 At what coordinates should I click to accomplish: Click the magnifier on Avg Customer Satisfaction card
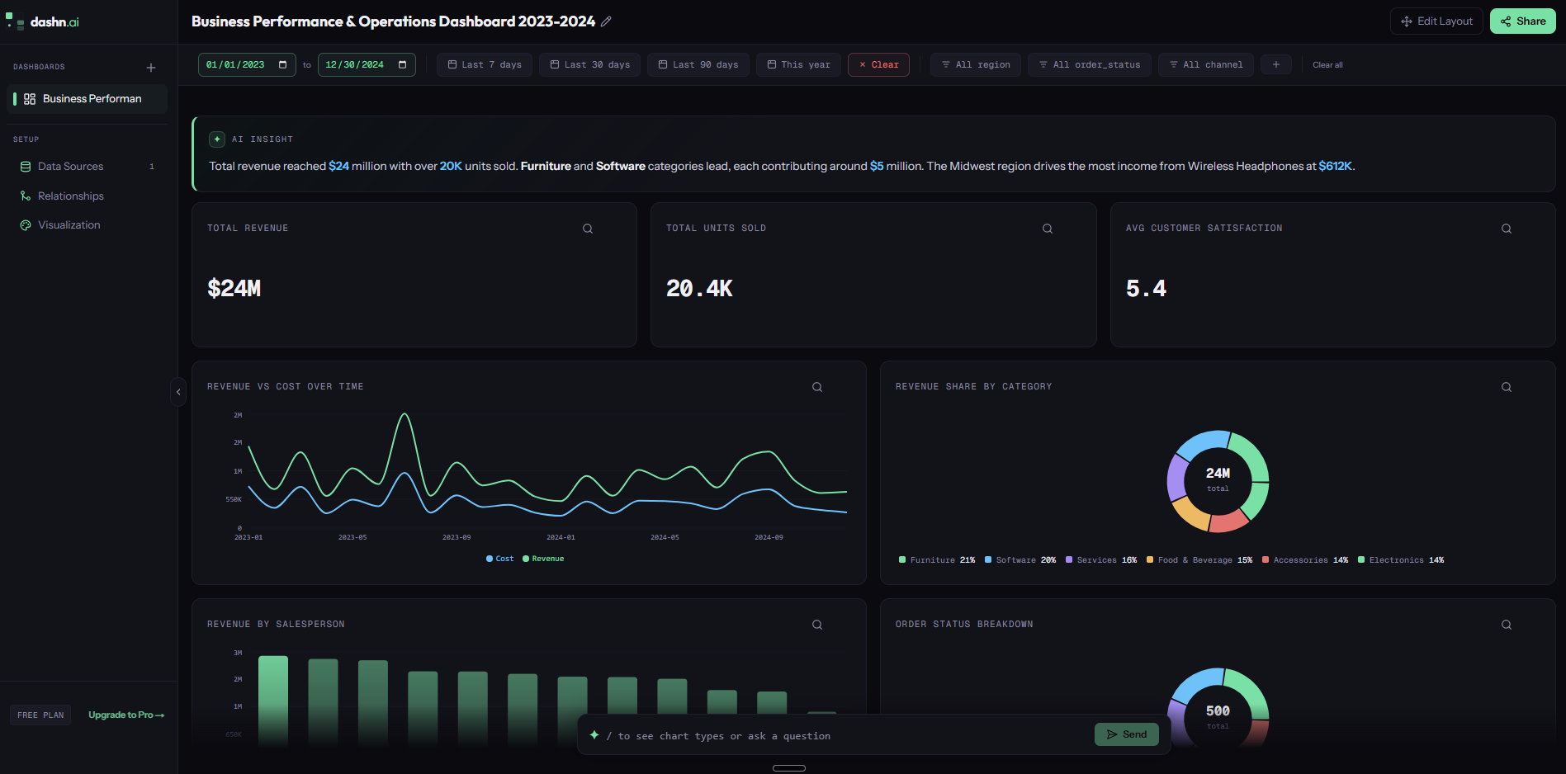tap(1506, 228)
